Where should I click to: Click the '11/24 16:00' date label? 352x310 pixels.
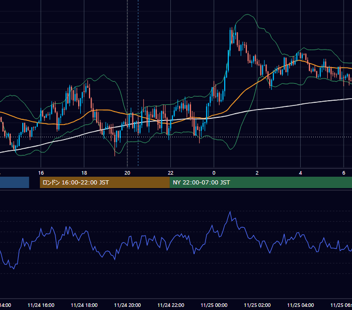click(x=41, y=305)
